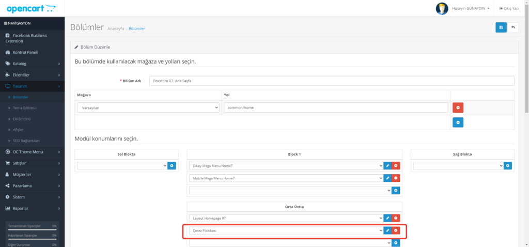Remove the Çerez Politikası module

396,230
